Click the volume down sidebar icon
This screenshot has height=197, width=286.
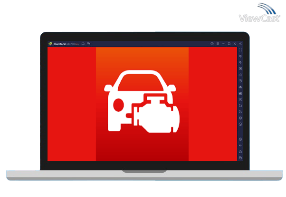point(240,62)
